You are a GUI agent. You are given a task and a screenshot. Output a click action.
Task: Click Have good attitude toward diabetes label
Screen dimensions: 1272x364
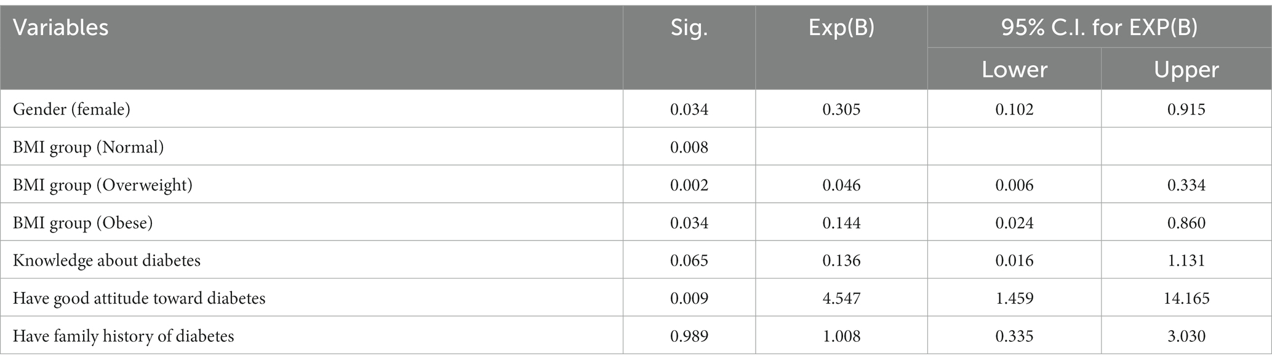pos(139,299)
